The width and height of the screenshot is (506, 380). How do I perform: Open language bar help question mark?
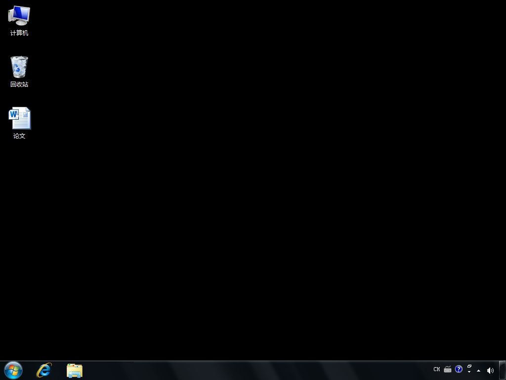pos(459,369)
